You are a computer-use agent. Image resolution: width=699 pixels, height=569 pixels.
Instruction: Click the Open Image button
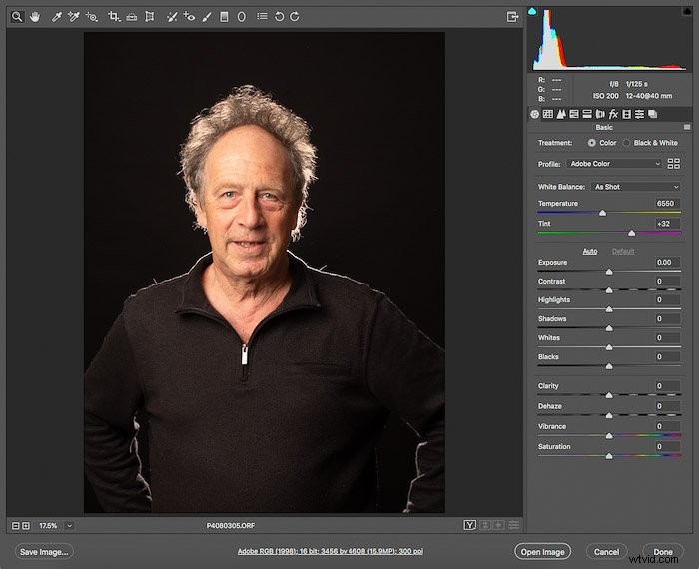(542, 552)
